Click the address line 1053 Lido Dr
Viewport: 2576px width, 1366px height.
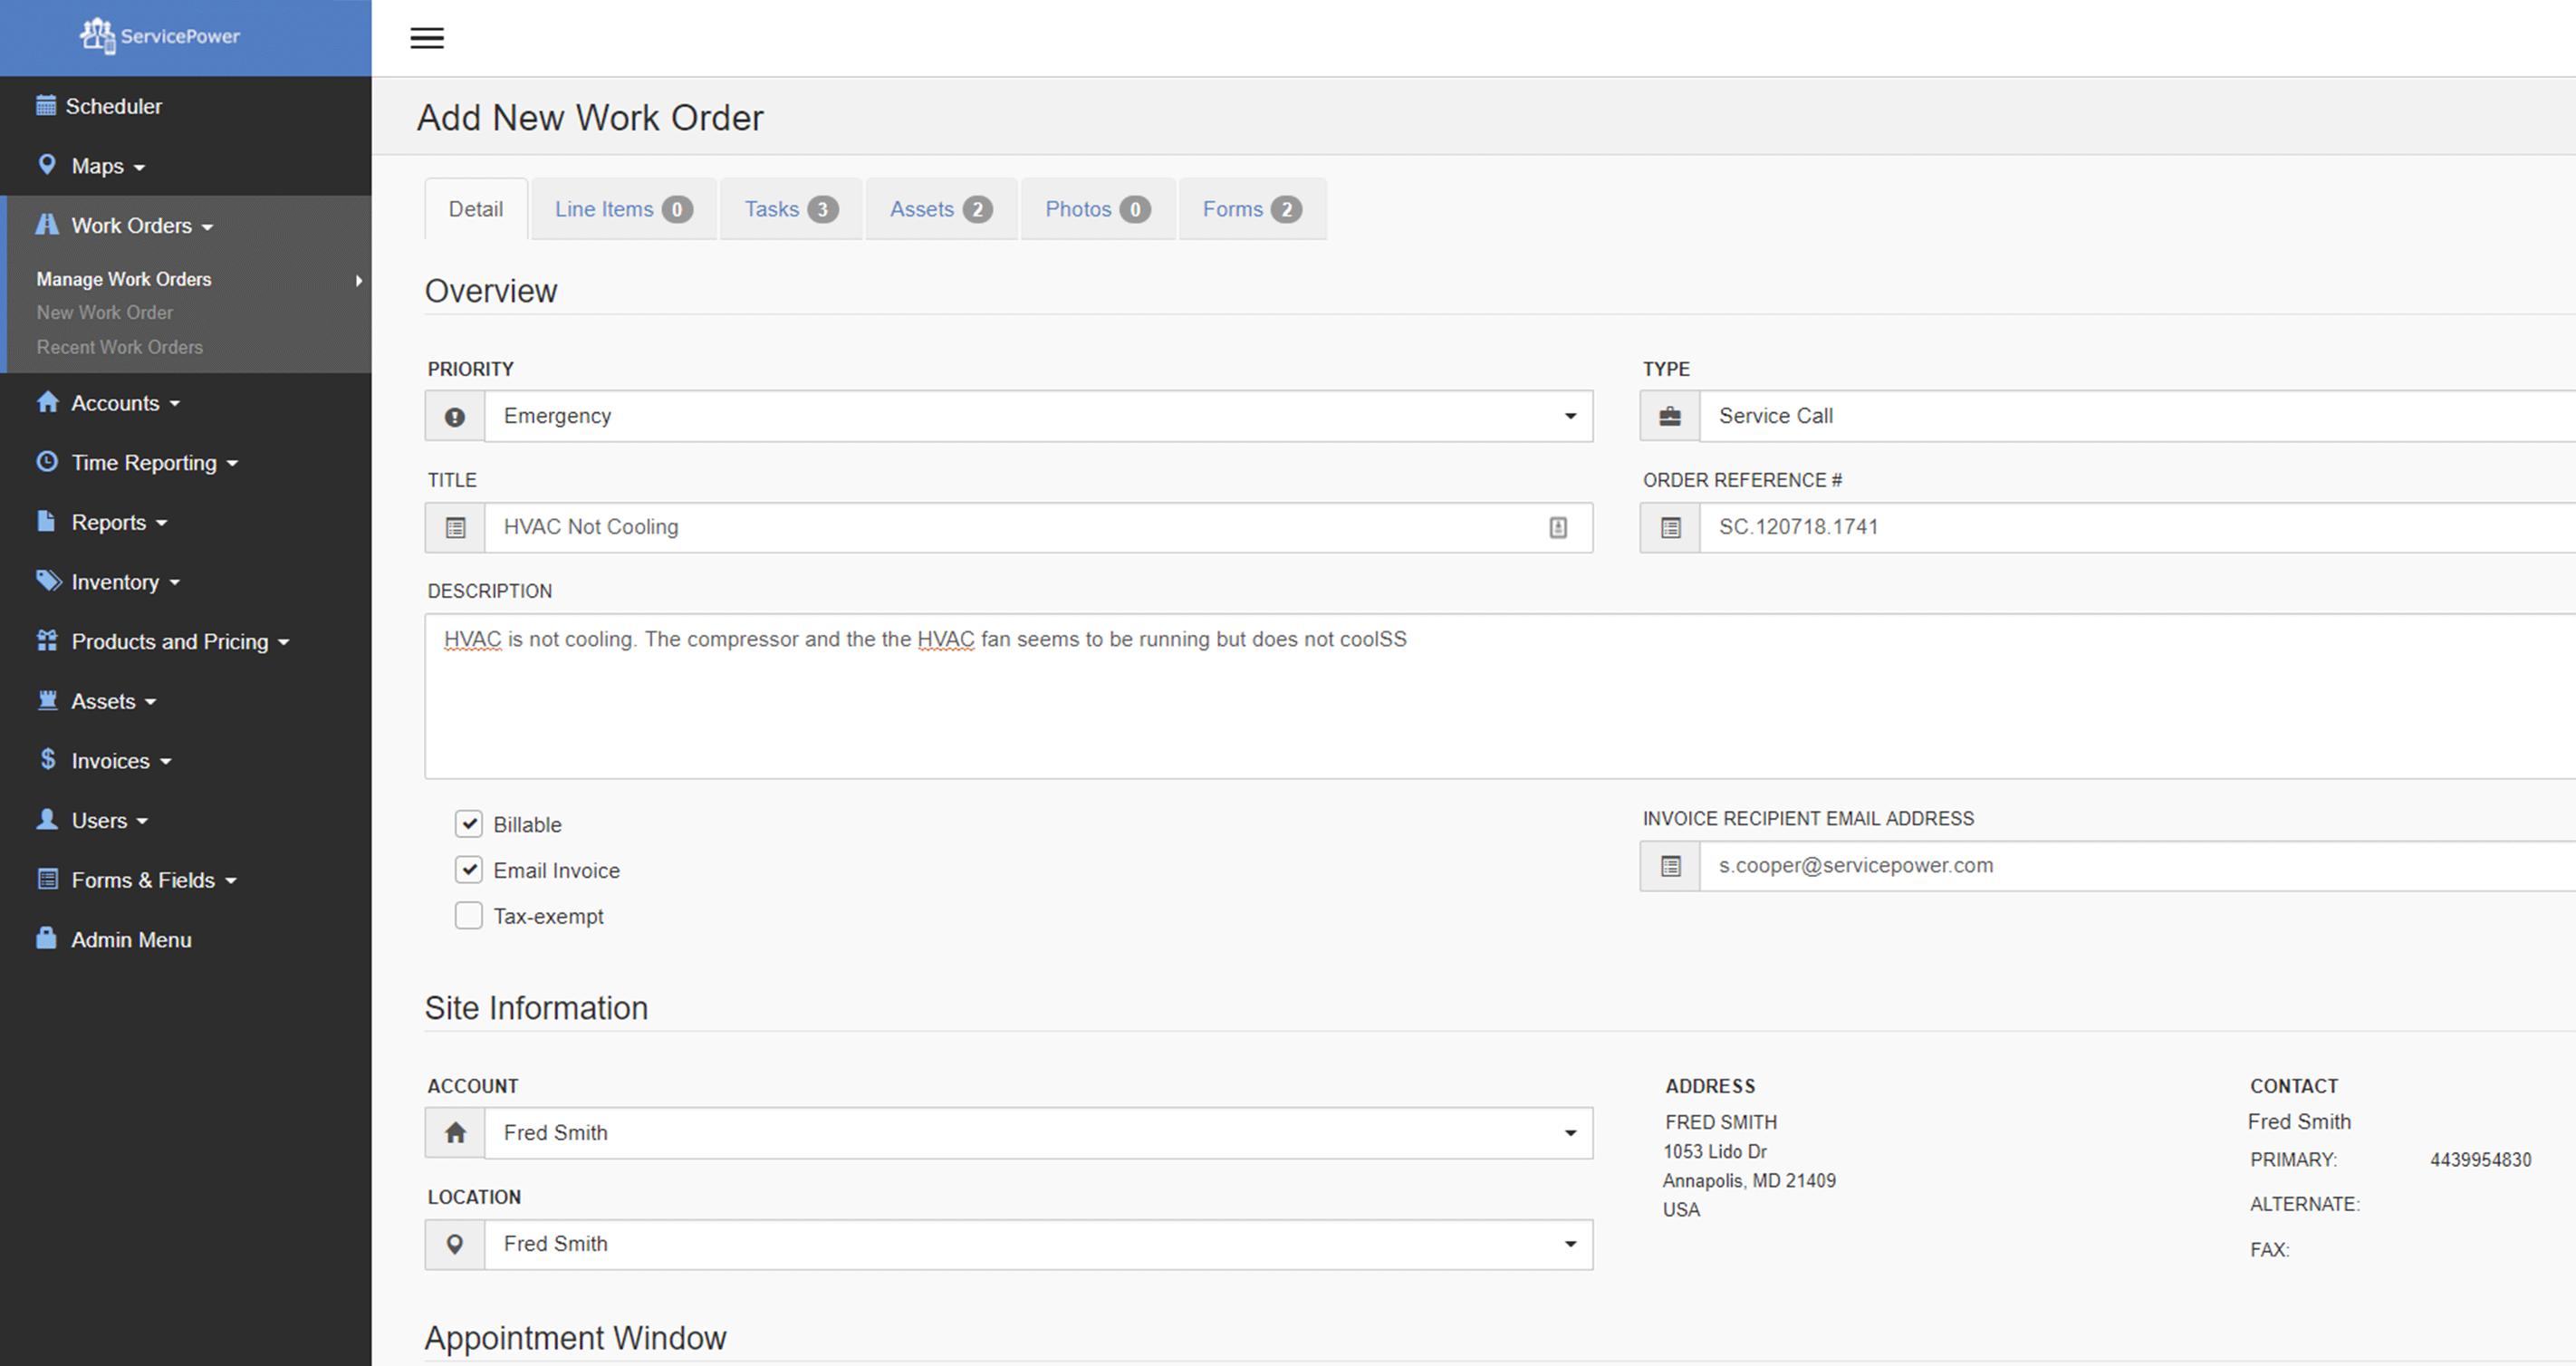1714,1151
